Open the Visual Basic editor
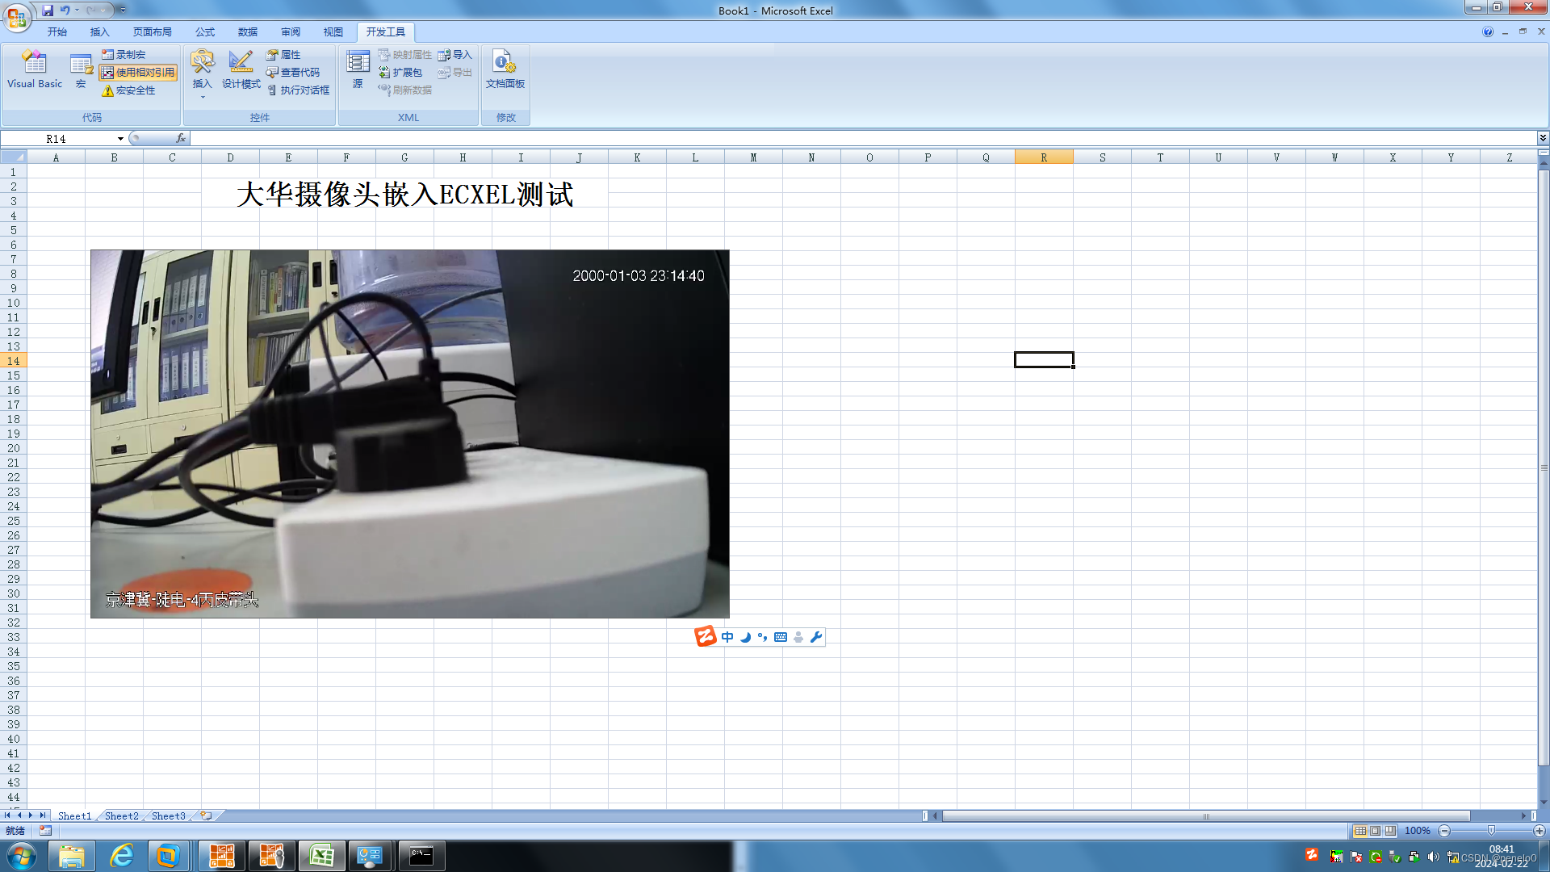 tap(34, 69)
